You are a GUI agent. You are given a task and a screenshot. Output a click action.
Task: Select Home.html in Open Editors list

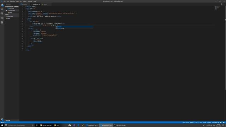pos(12,11)
